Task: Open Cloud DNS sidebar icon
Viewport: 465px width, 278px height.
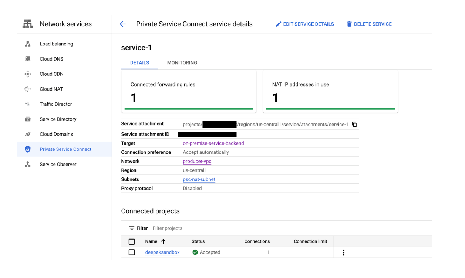Action: click(28, 59)
